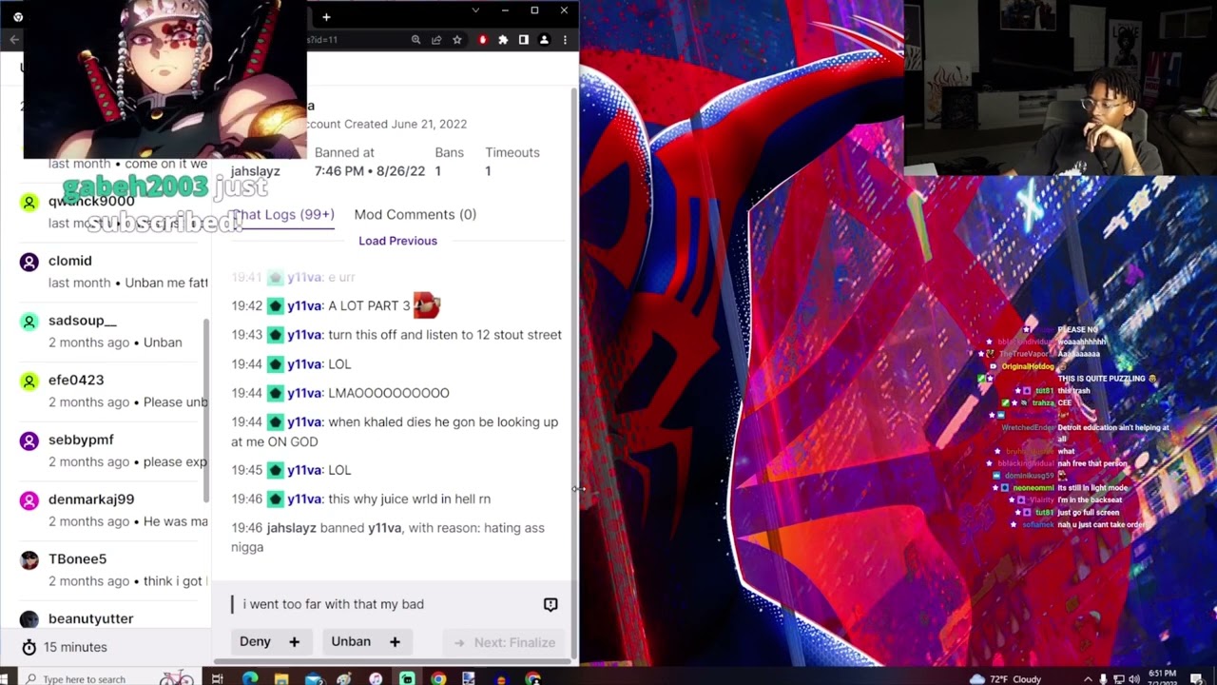Load Previous chat messages
The image size is (1217, 685).
(397, 241)
